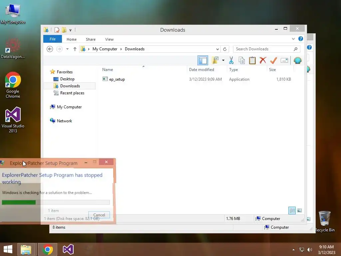The height and width of the screenshot is (256, 341).
Task: Launch Google Chrome from the desktop
Action: (x=13, y=85)
